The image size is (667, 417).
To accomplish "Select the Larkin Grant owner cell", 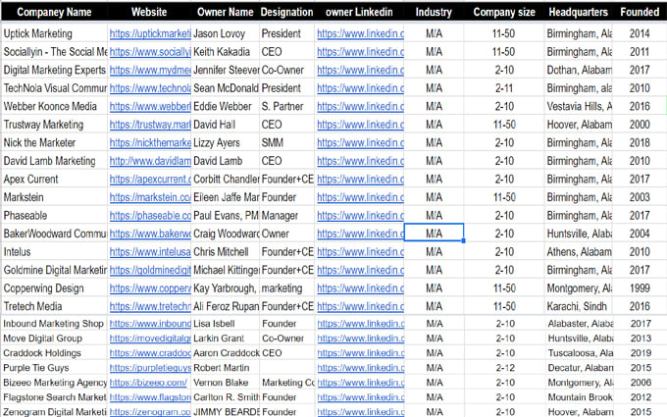I will pyautogui.click(x=225, y=339).
